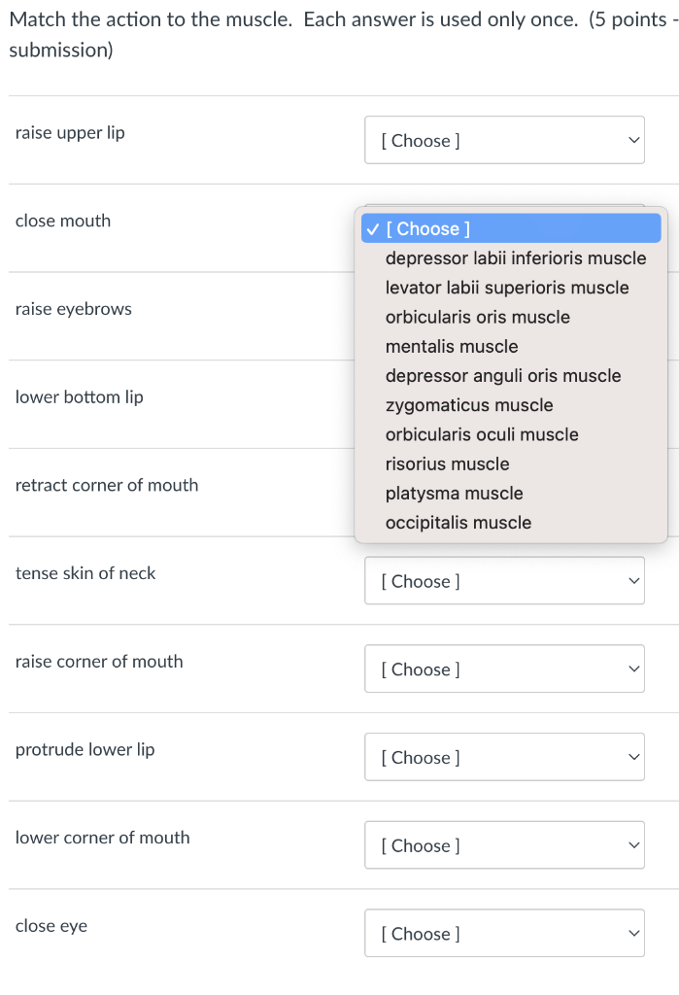Select 'zygomaticus muscle' from the list
Viewport: 679px width, 995px height.
[468, 405]
